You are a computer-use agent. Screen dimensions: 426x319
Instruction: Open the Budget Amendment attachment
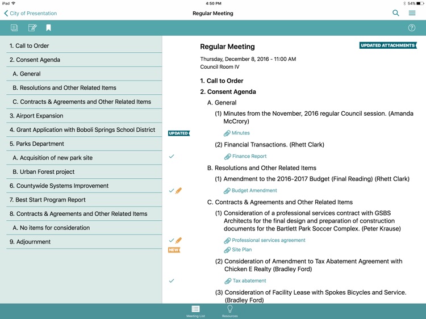click(254, 190)
